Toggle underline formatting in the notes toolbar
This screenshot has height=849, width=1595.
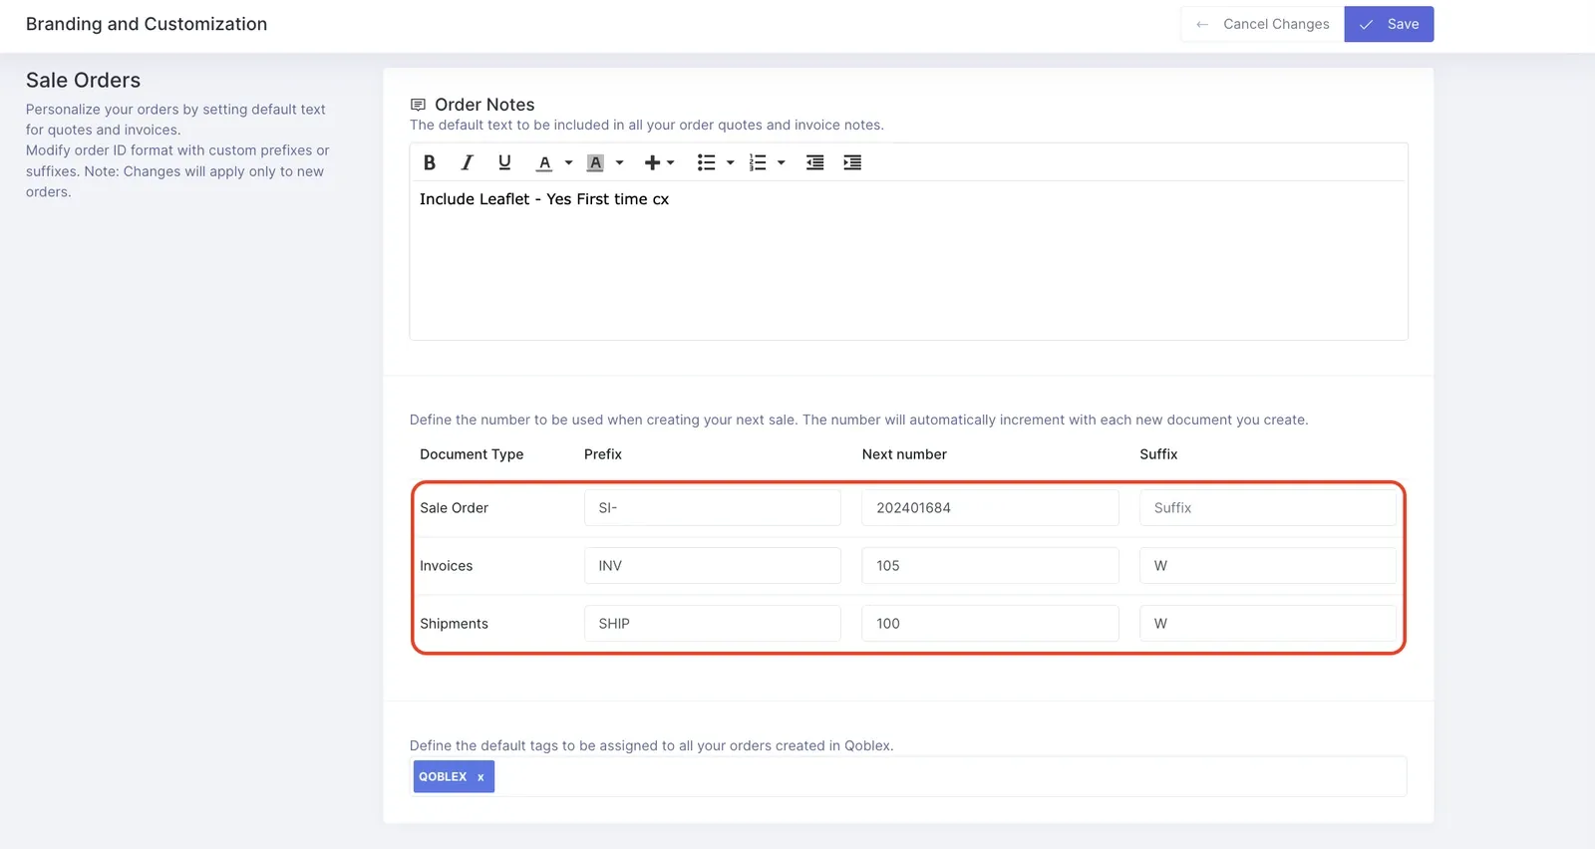click(x=504, y=162)
